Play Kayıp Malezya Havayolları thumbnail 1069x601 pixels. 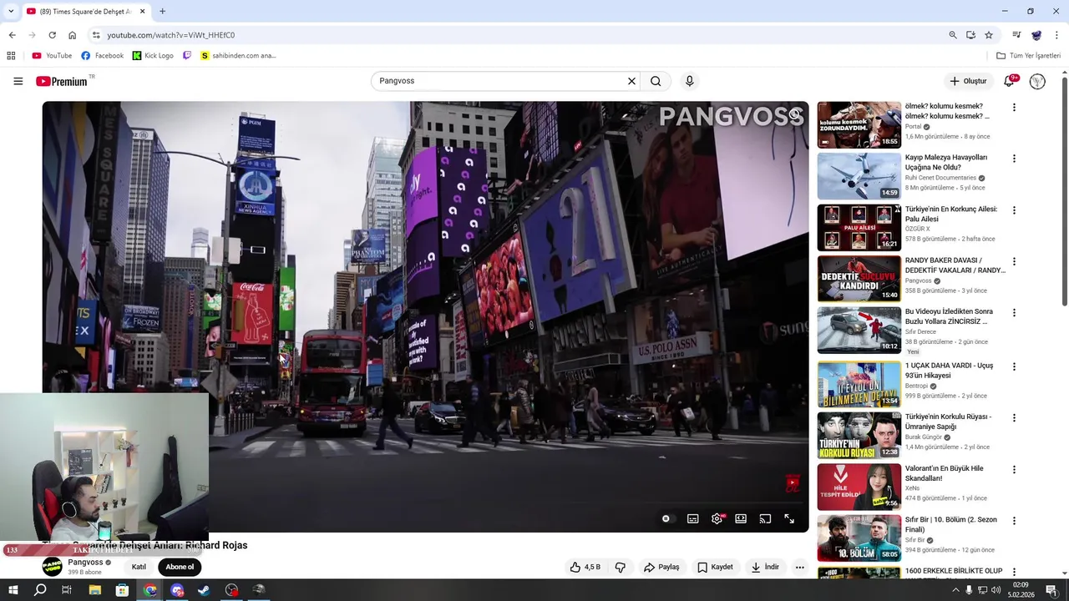(859, 176)
